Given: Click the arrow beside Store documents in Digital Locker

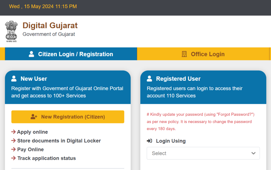Looking at the screenshot, I should pyautogui.click(x=13, y=140).
